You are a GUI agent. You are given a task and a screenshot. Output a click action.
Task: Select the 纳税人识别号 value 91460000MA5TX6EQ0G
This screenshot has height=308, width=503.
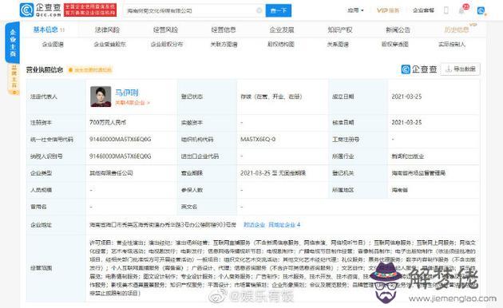120,156
